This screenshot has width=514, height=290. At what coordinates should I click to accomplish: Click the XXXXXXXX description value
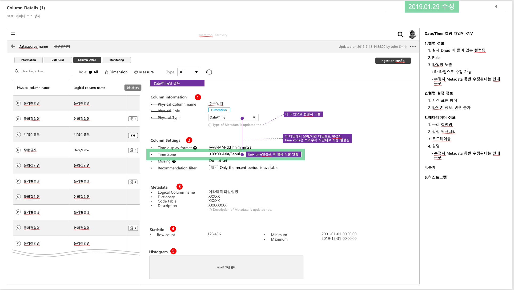click(217, 205)
